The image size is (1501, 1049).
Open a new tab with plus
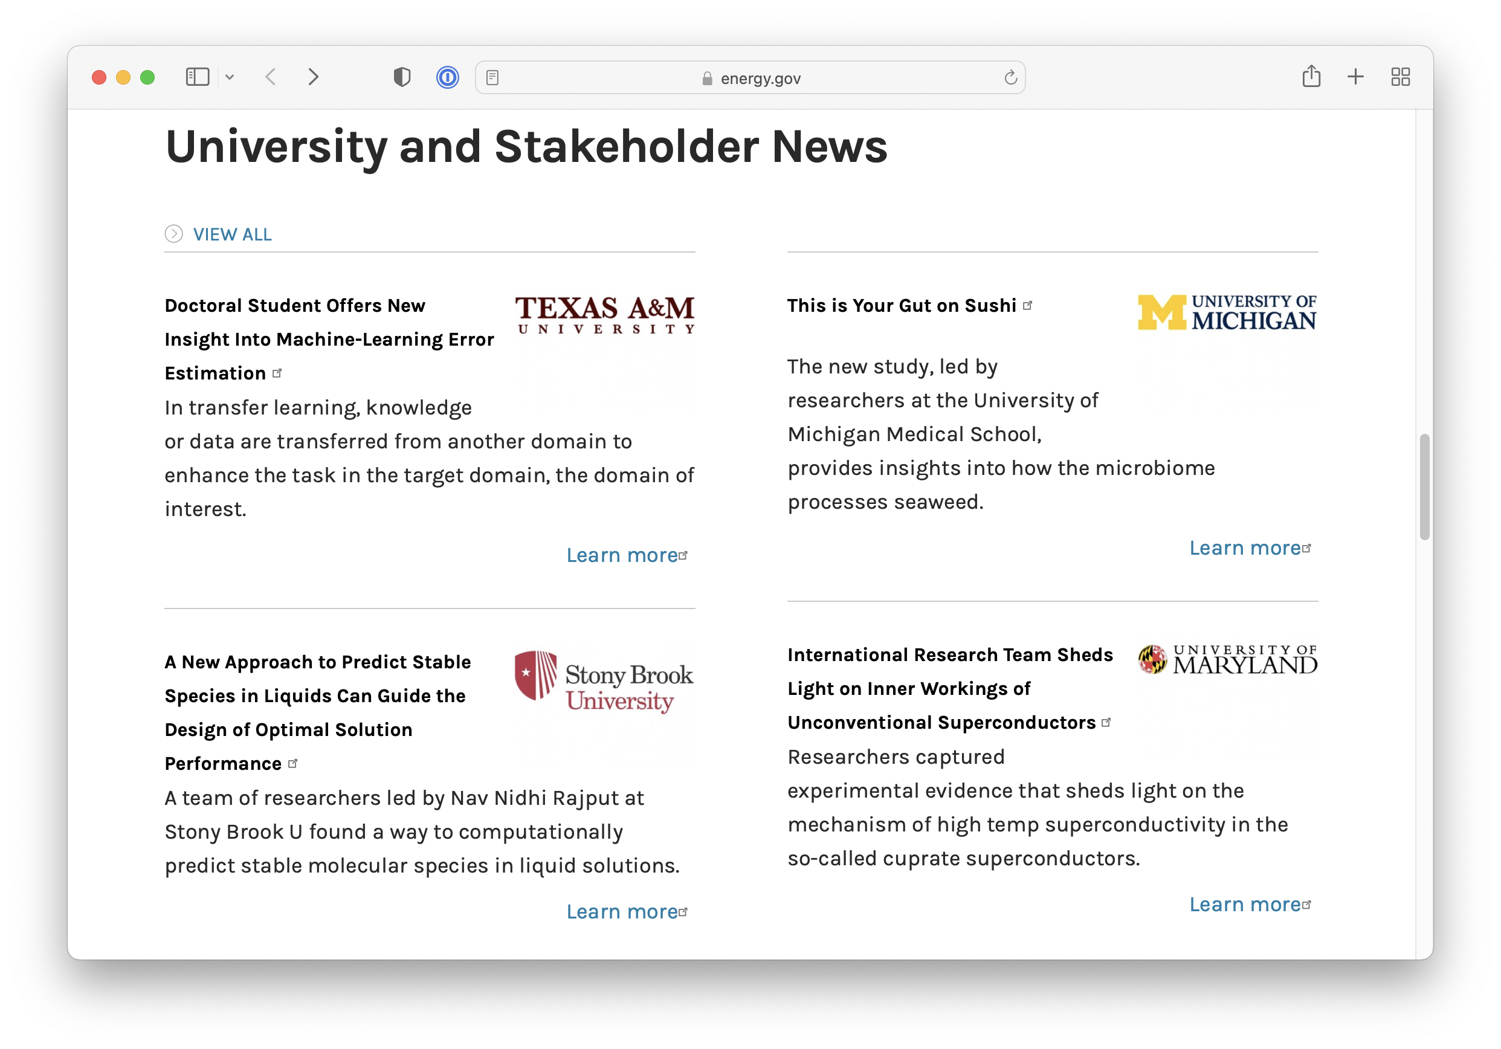pos(1355,77)
